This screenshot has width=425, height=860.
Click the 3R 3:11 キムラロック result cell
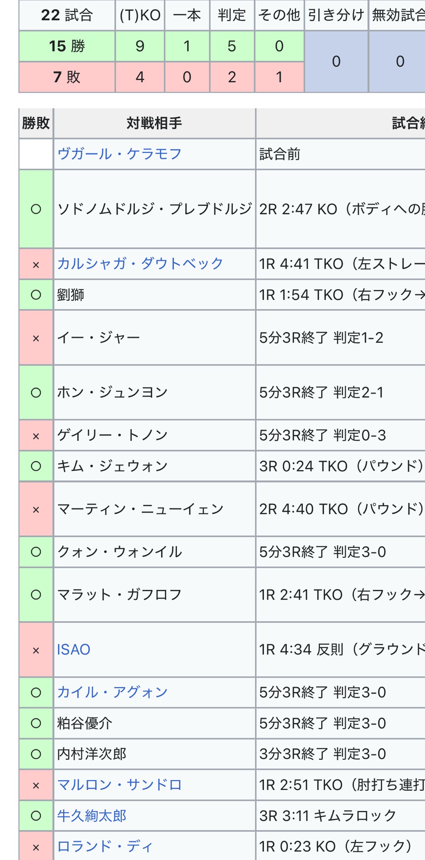pyautogui.click(x=341, y=815)
